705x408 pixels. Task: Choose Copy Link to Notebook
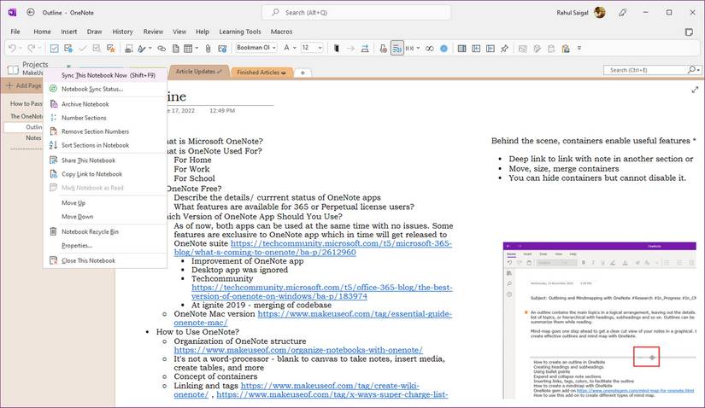pos(105,174)
